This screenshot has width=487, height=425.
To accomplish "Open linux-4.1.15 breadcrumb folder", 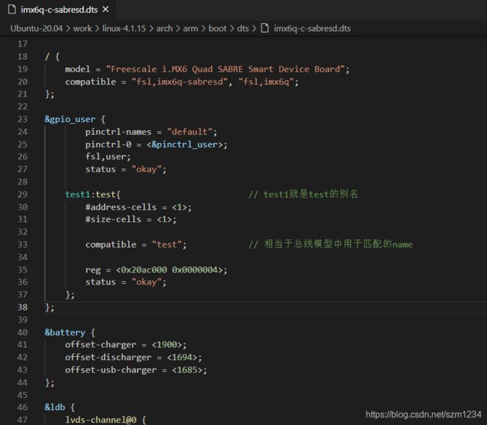I will click(124, 28).
